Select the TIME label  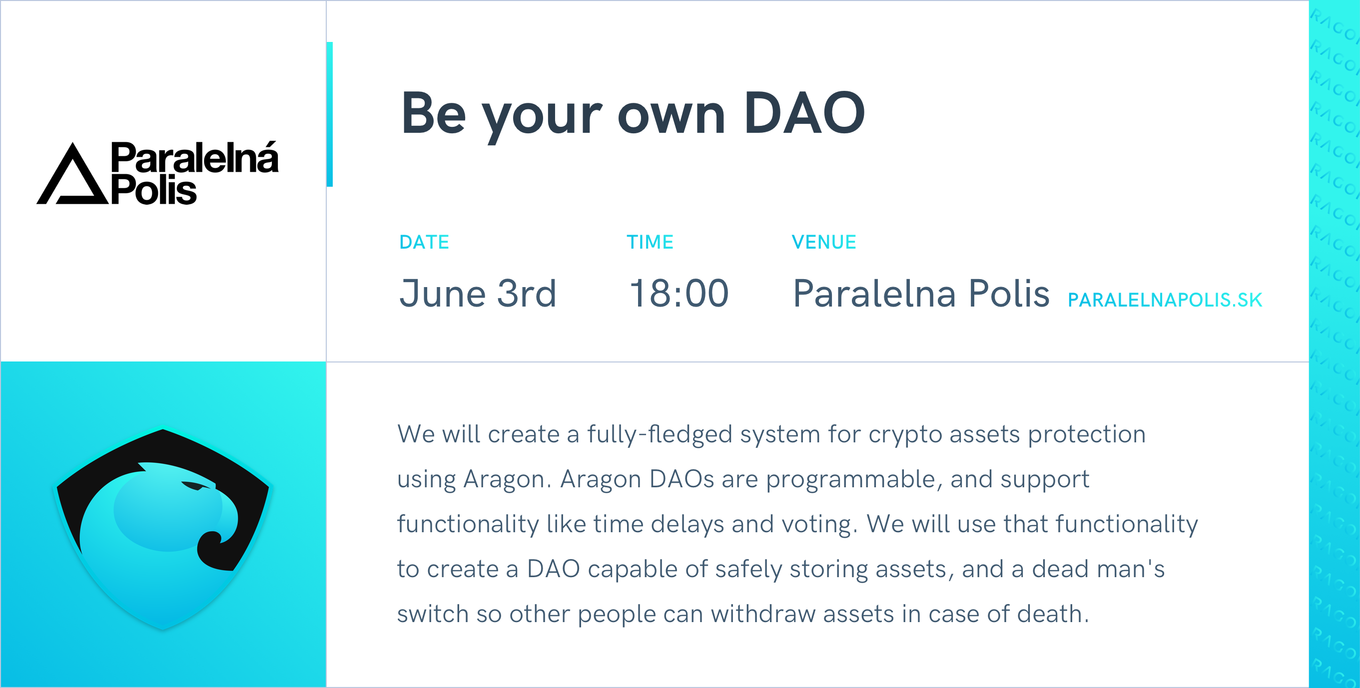click(x=650, y=242)
